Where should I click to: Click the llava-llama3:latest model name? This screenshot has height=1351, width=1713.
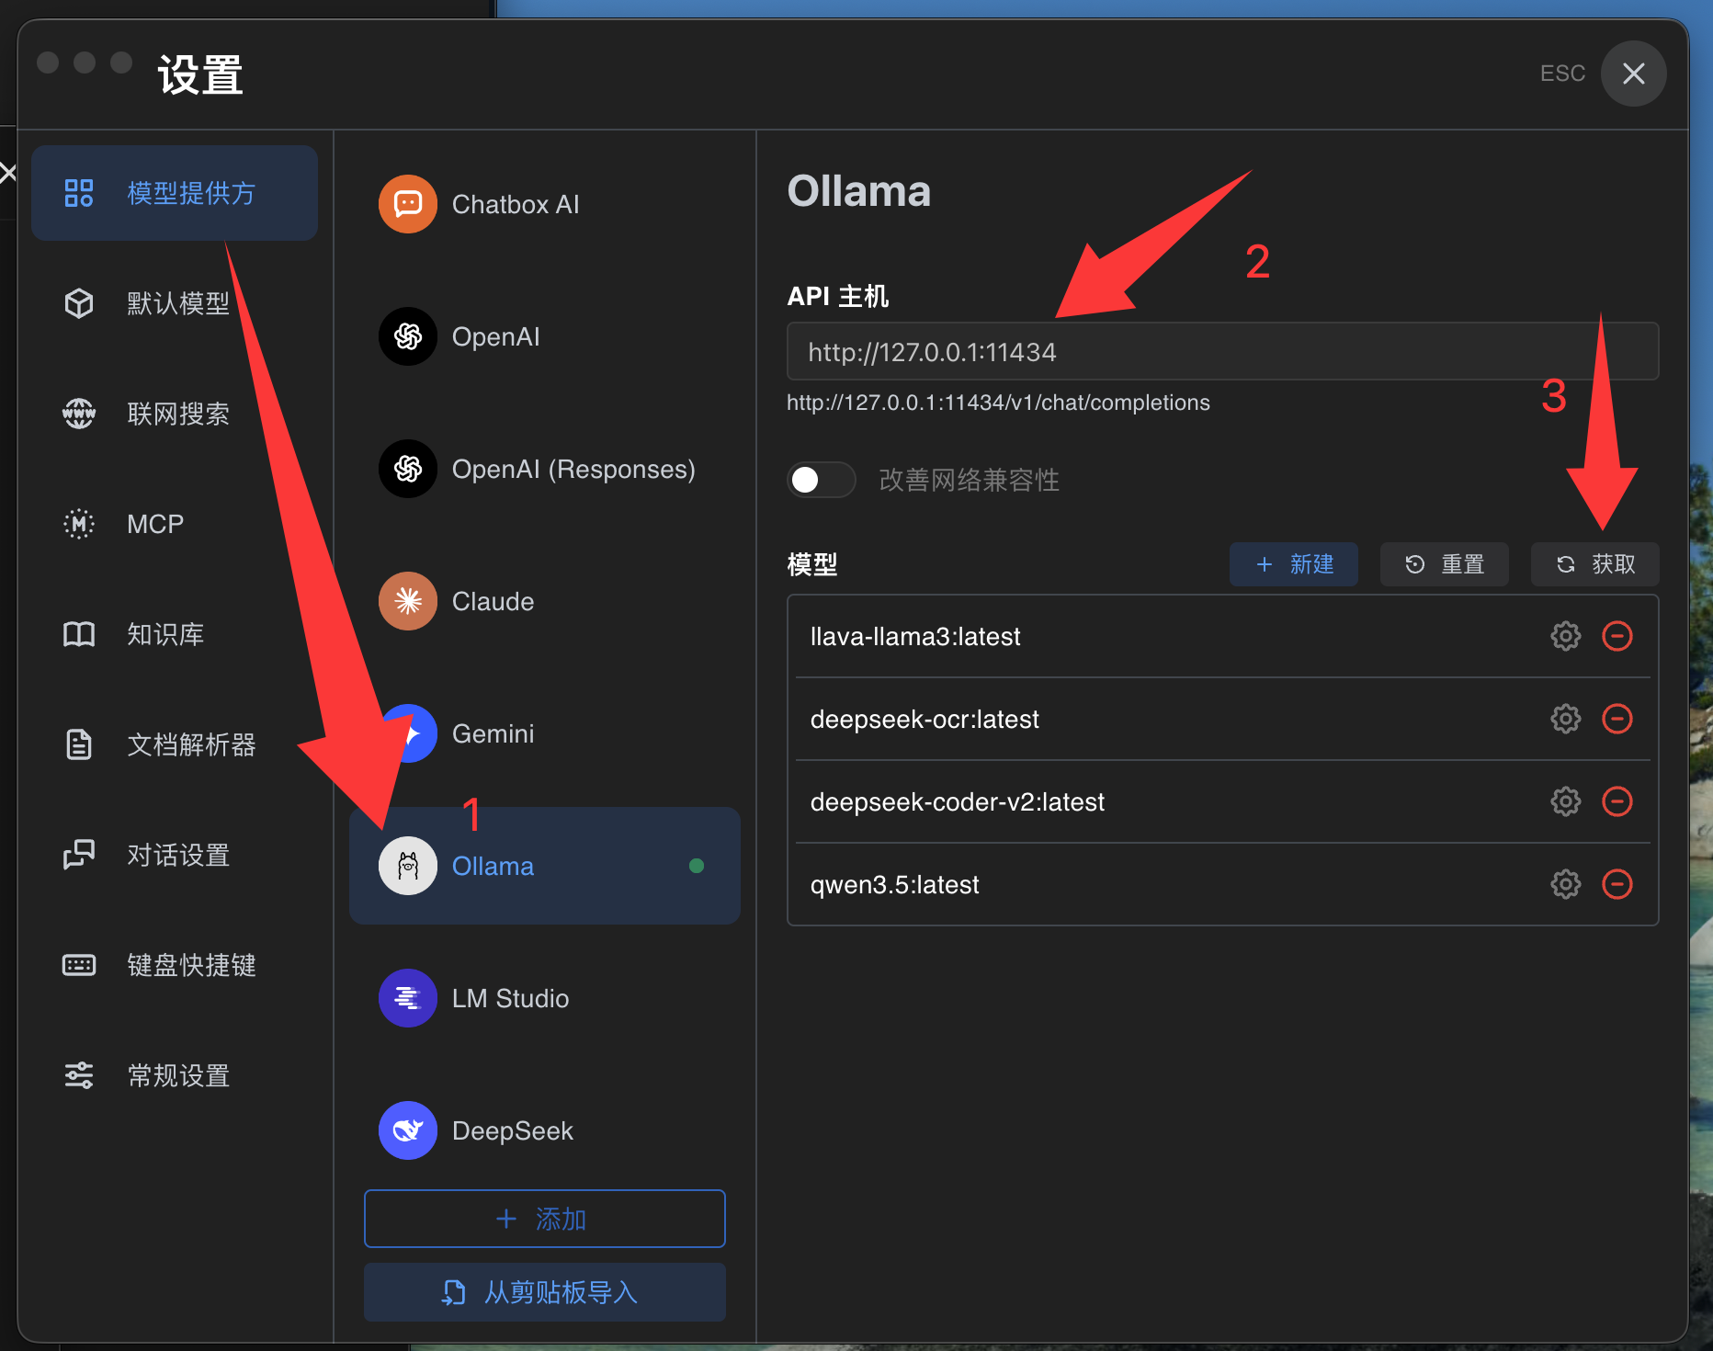point(915,636)
